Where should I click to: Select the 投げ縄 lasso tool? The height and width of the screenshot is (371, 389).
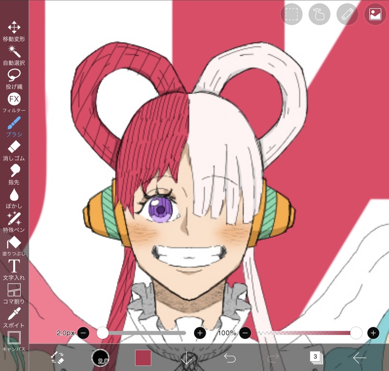(x=14, y=79)
